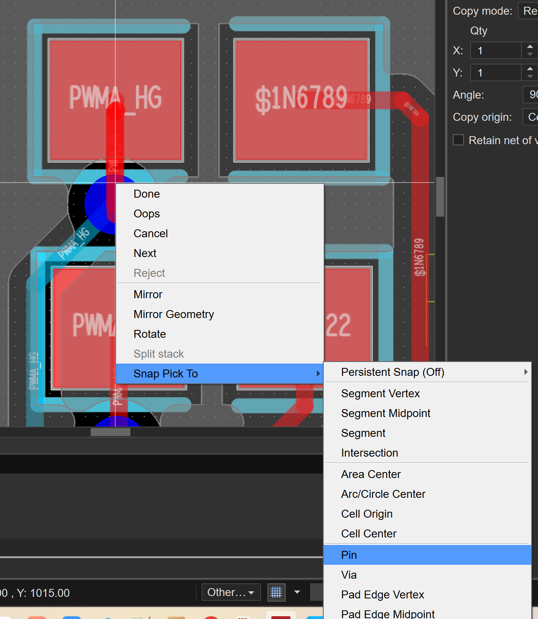
Task: Click Oops to undo last step
Action: (147, 214)
